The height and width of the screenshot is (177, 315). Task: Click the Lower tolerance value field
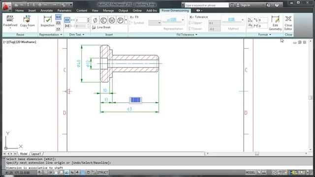tap(215, 29)
